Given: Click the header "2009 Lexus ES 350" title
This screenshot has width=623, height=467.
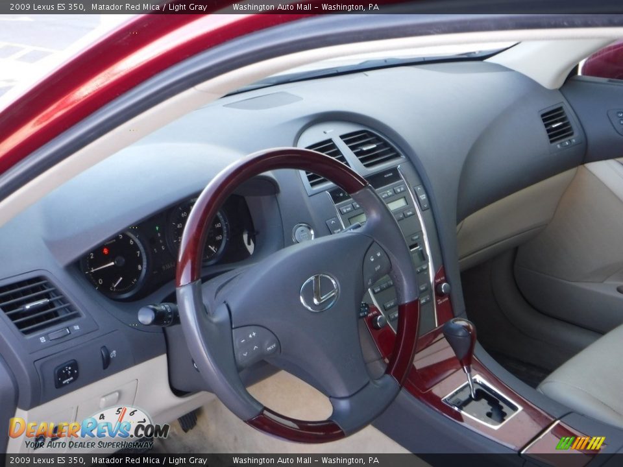Looking at the screenshot, I should [x=47, y=7].
